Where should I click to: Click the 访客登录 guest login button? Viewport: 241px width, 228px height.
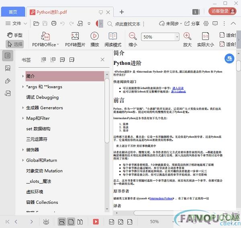click(x=222, y=11)
